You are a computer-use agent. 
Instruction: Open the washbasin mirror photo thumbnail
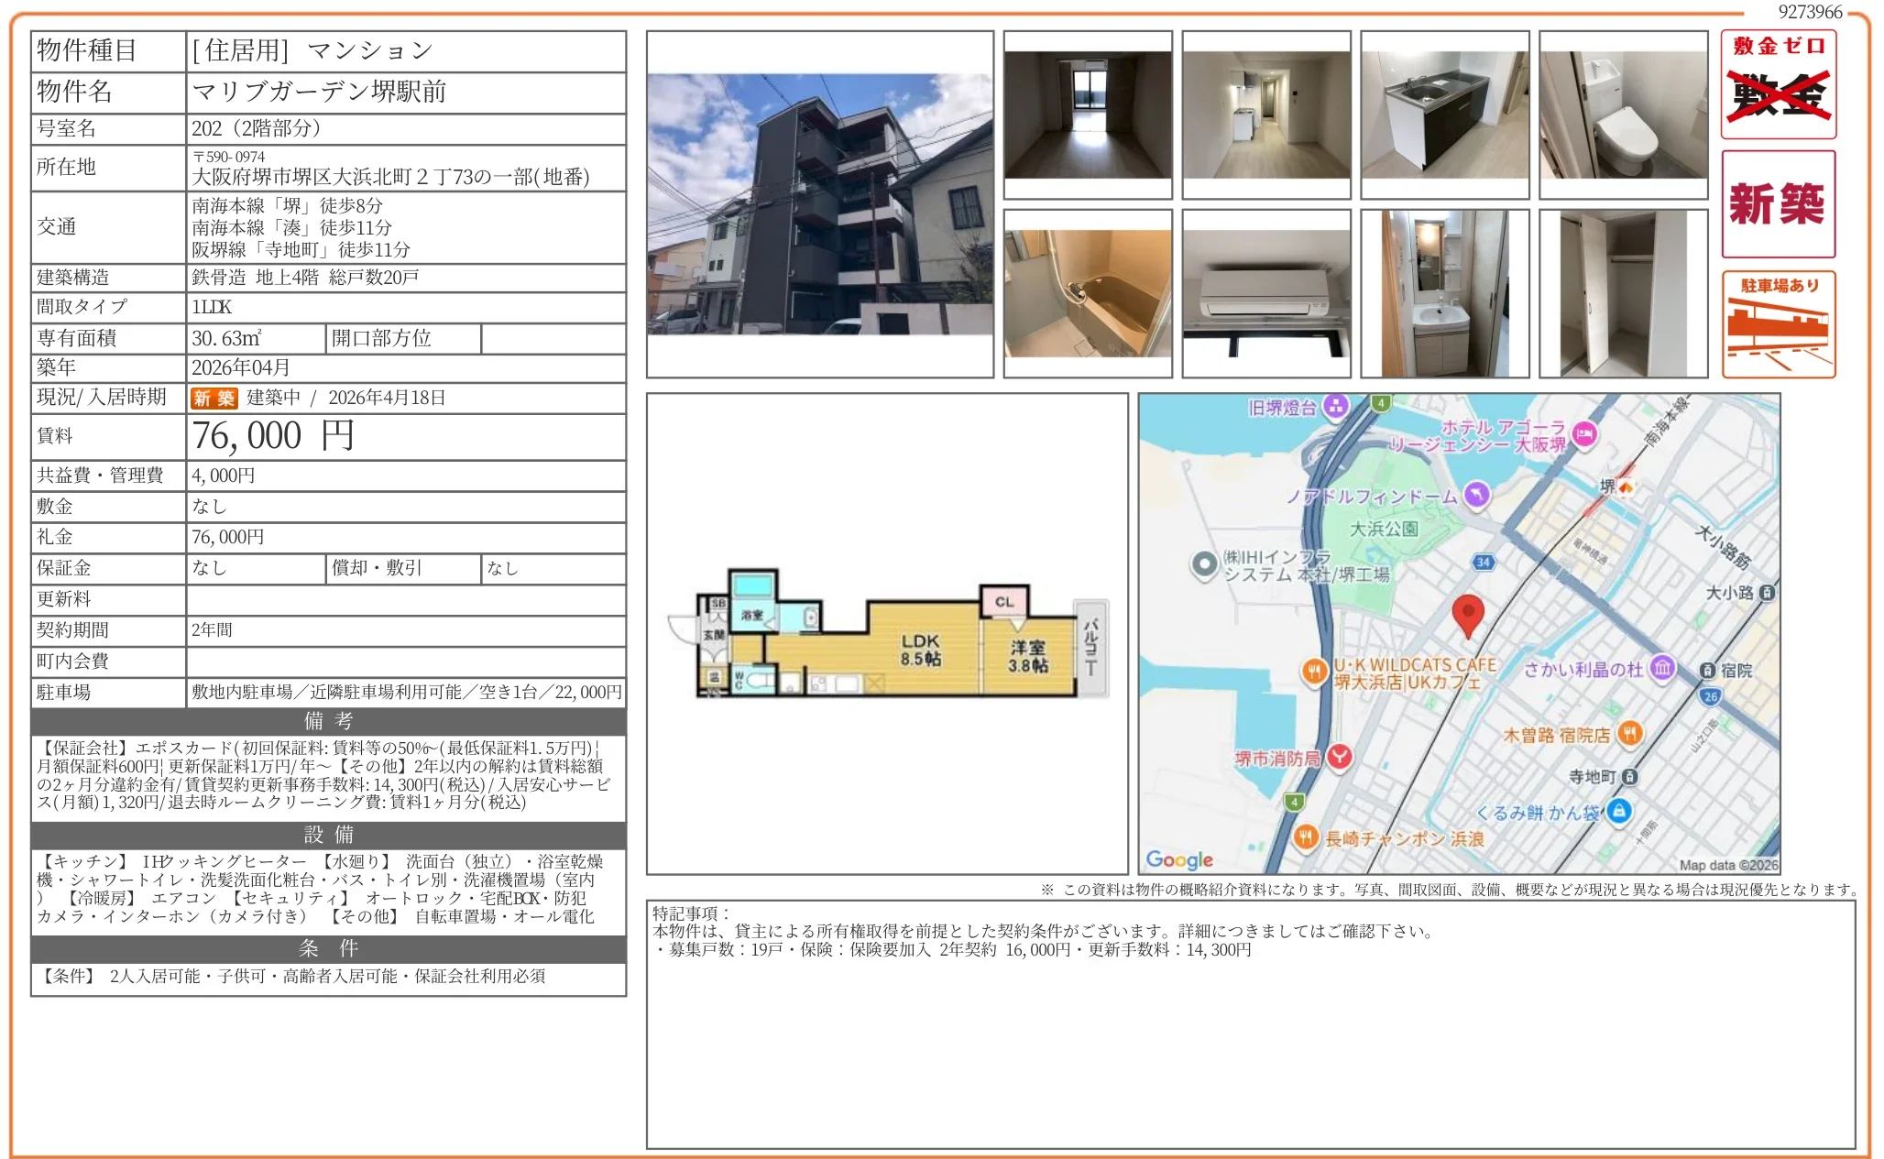1444,293
